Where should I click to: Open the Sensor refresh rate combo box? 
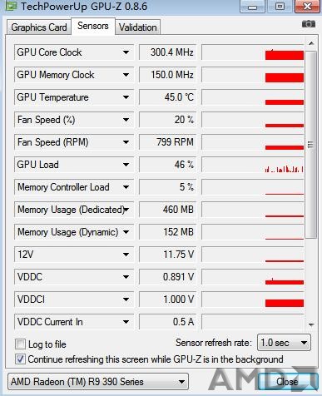click(284, 343)
